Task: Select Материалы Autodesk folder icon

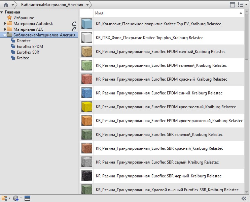Action: [9, 23]
